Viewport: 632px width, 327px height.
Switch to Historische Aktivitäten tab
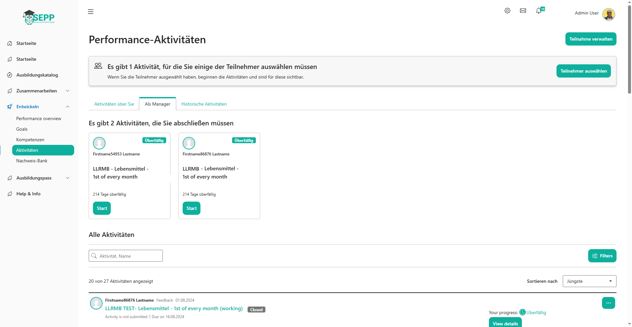click(204, 104)
